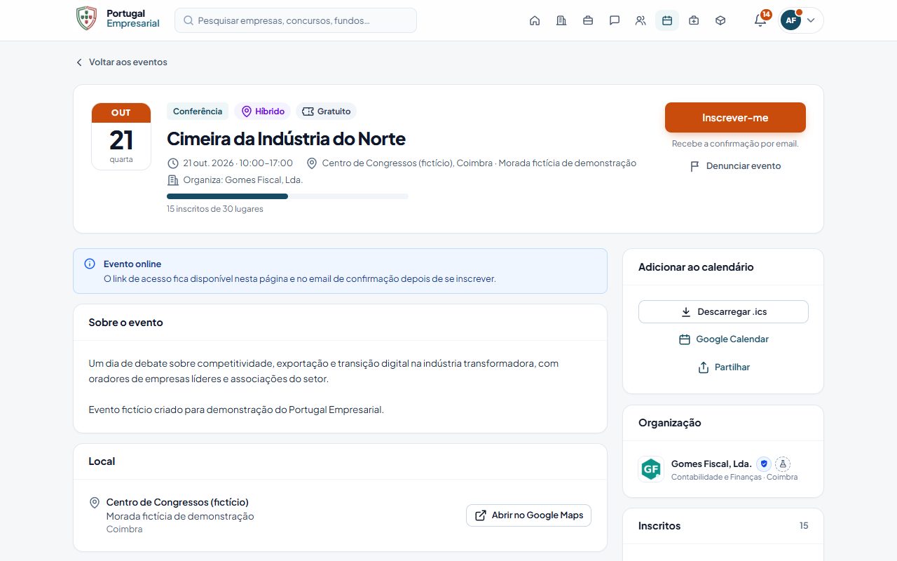Open the people network icon in navigation
The height and width of the screenshot is (561, 897).
coord(641,20)
